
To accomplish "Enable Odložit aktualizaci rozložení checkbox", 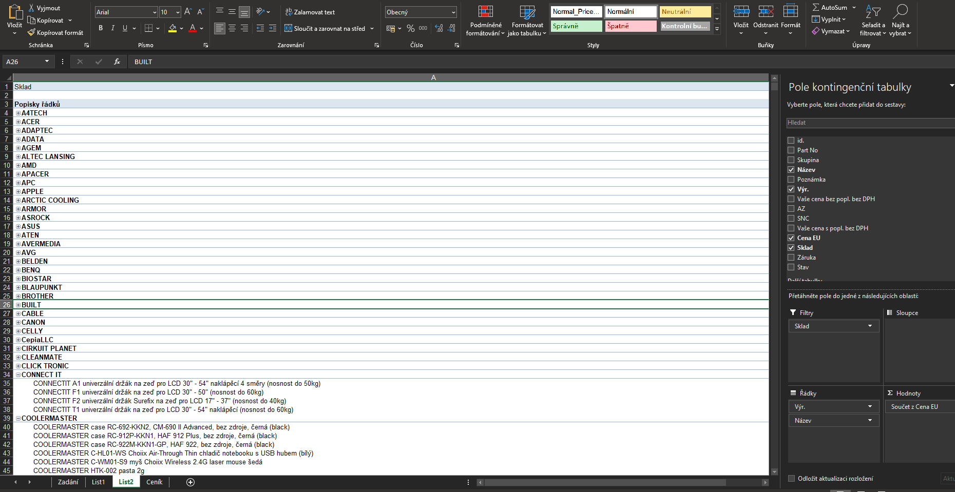I will coord(792,479).
